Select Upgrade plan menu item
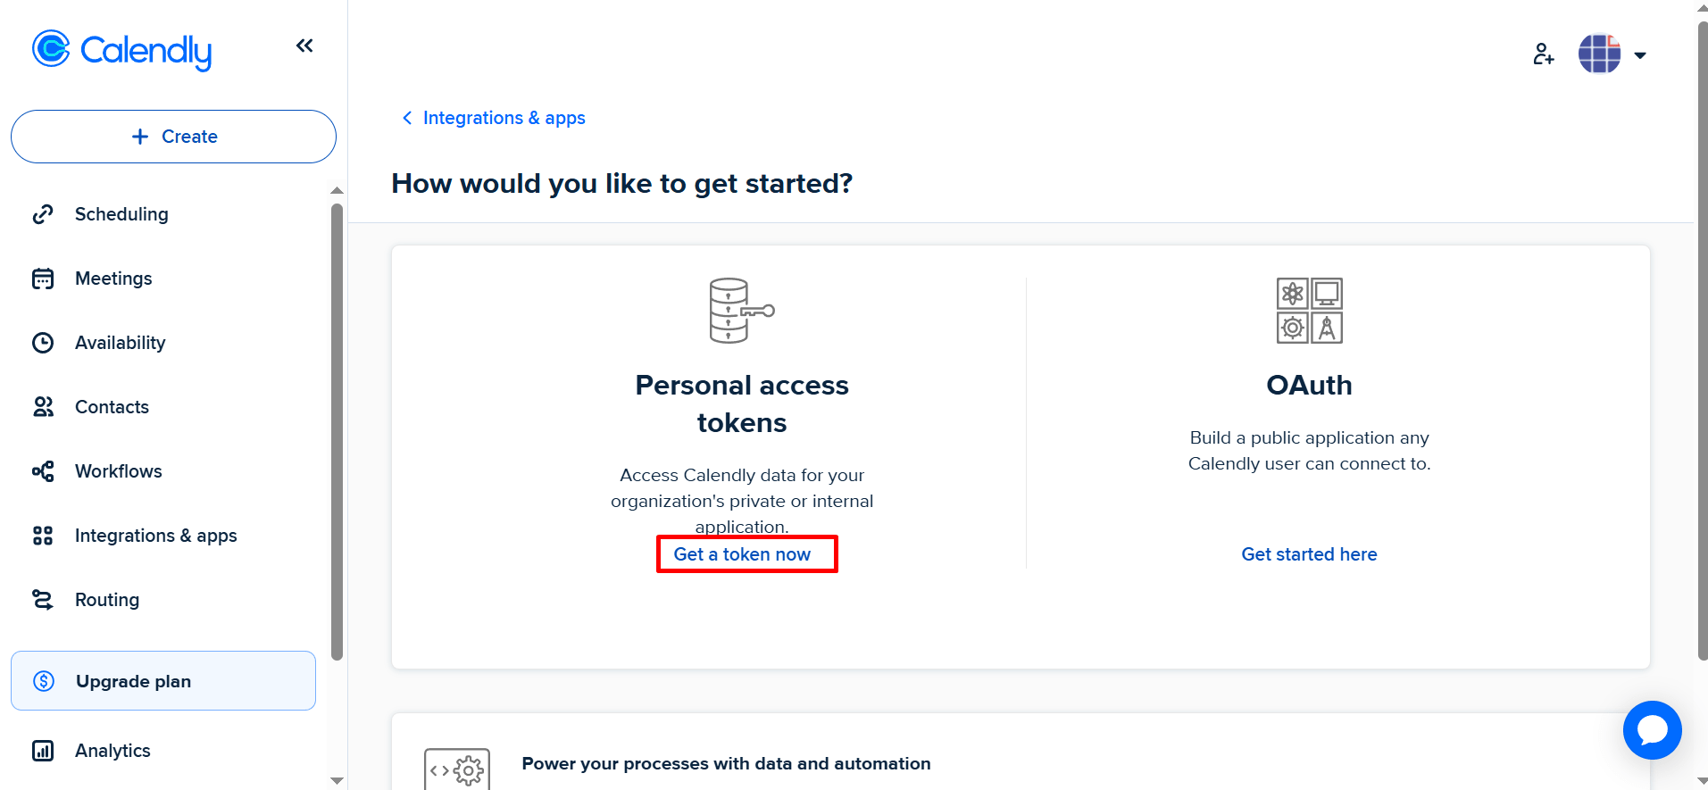Screen dimensions: 1708x790 [163, 681]
